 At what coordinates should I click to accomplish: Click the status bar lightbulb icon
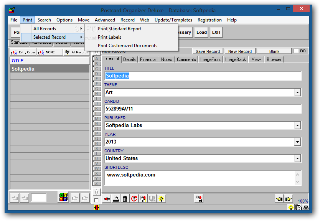291,208
